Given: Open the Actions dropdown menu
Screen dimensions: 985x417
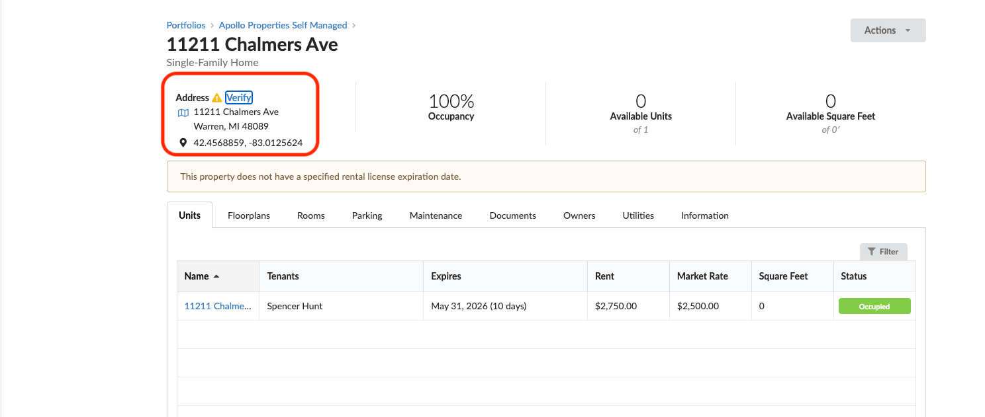Looking at the screenshot, I should point(888,30).
